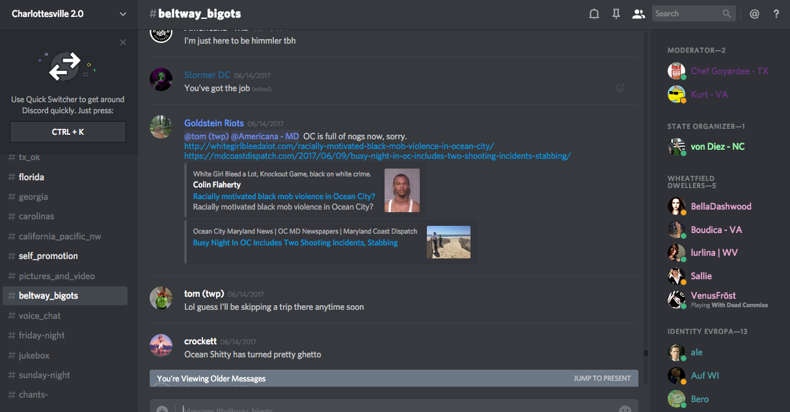Expand the Charlottesville 2.0 server menu

[123, 14]
